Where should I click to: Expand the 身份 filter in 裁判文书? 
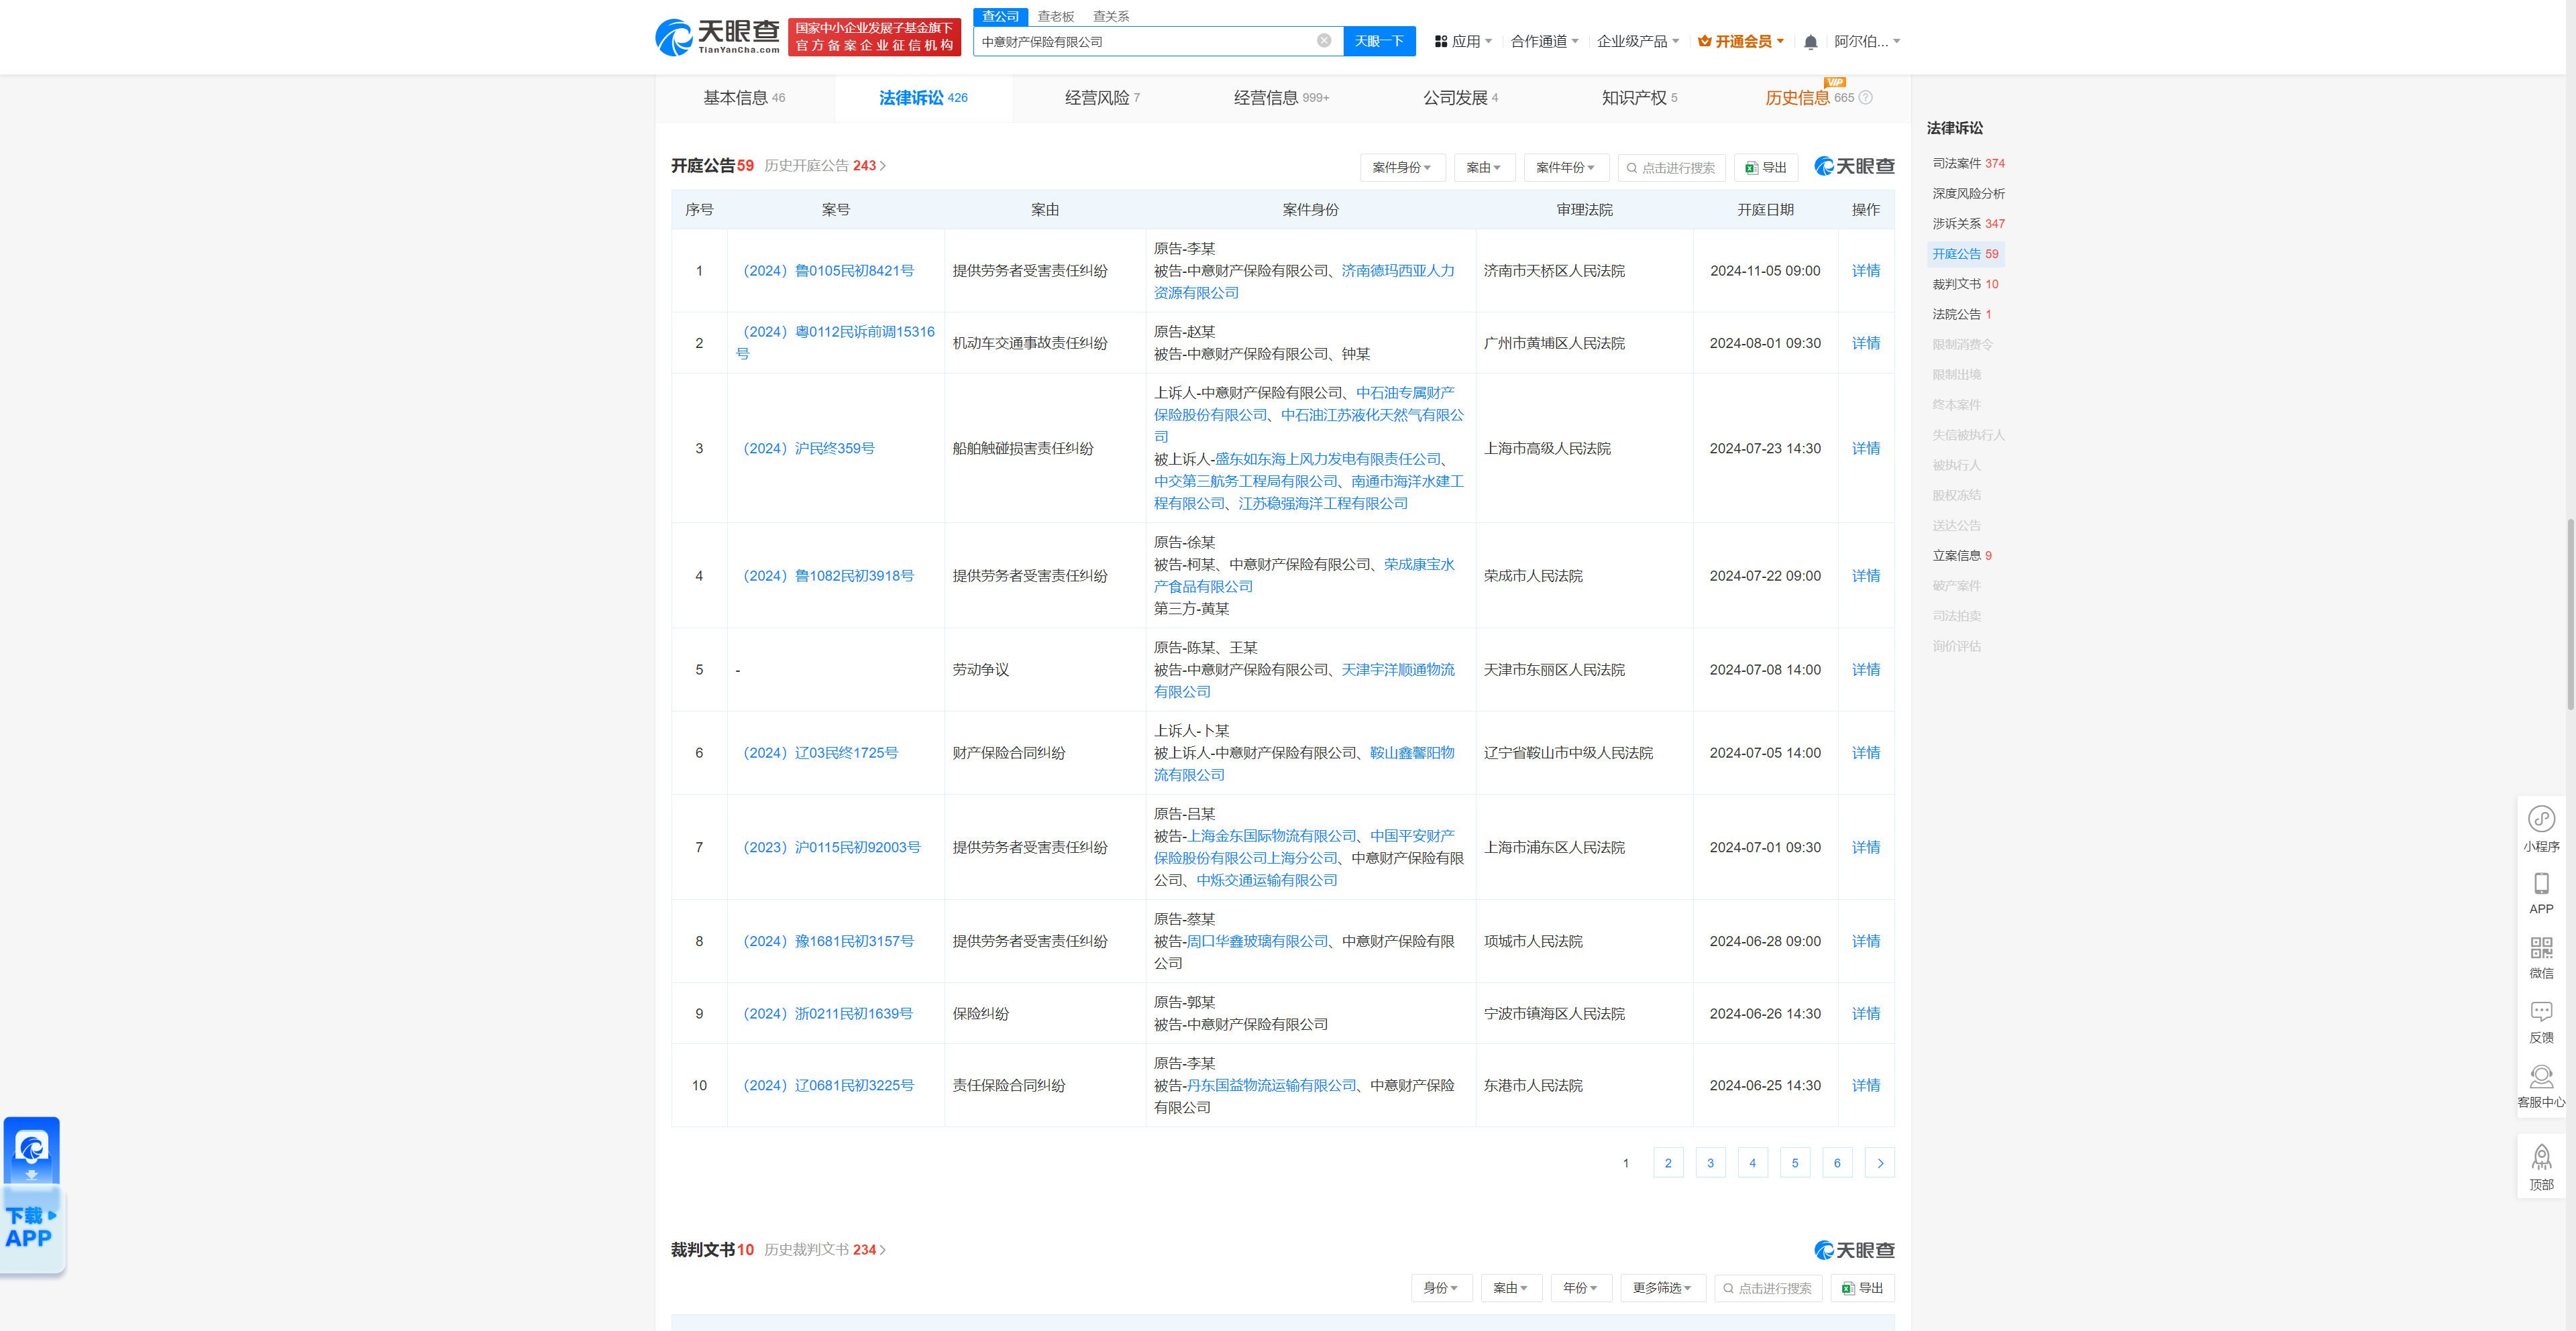pyautogui.click(x=1441, y=1288)
